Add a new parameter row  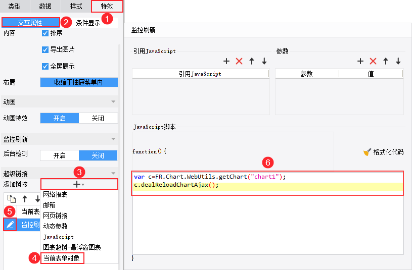pyautogui.click(x=360, y=61)
